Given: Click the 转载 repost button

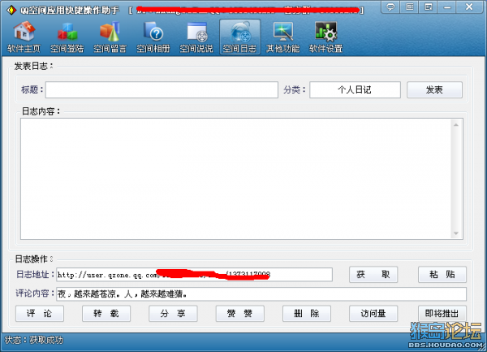Looking at the screenshot, I should [106, 314].
